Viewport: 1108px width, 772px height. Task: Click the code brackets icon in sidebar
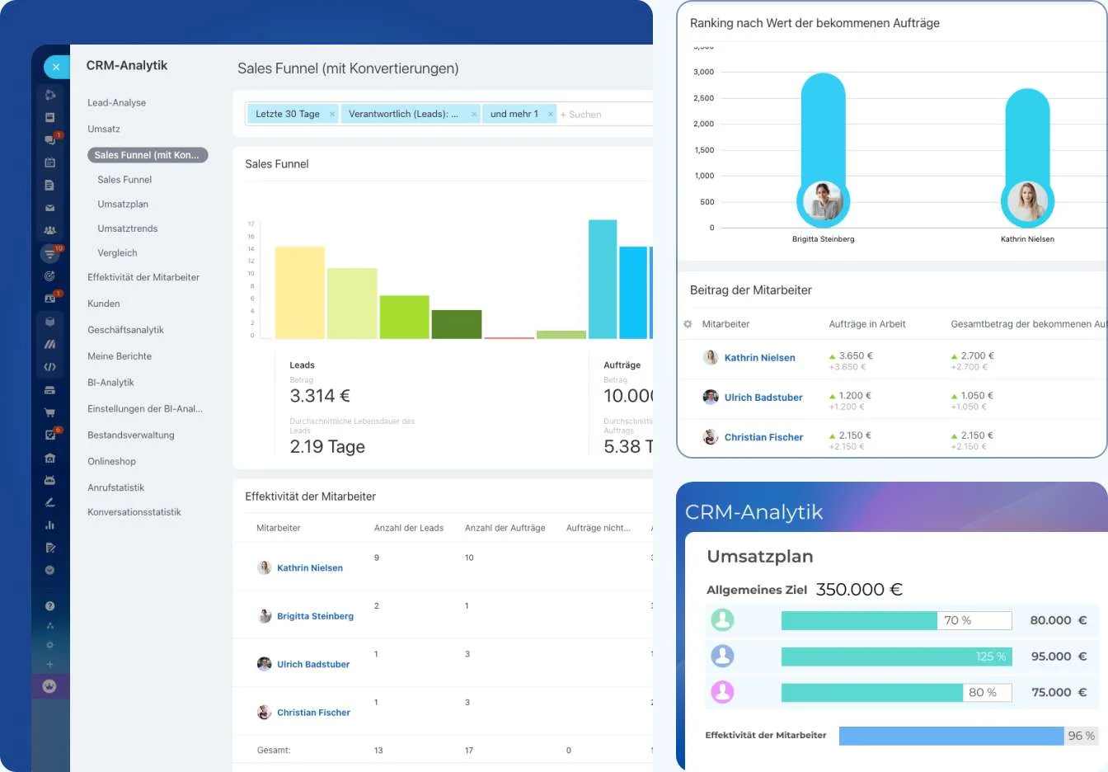point(49,367)
